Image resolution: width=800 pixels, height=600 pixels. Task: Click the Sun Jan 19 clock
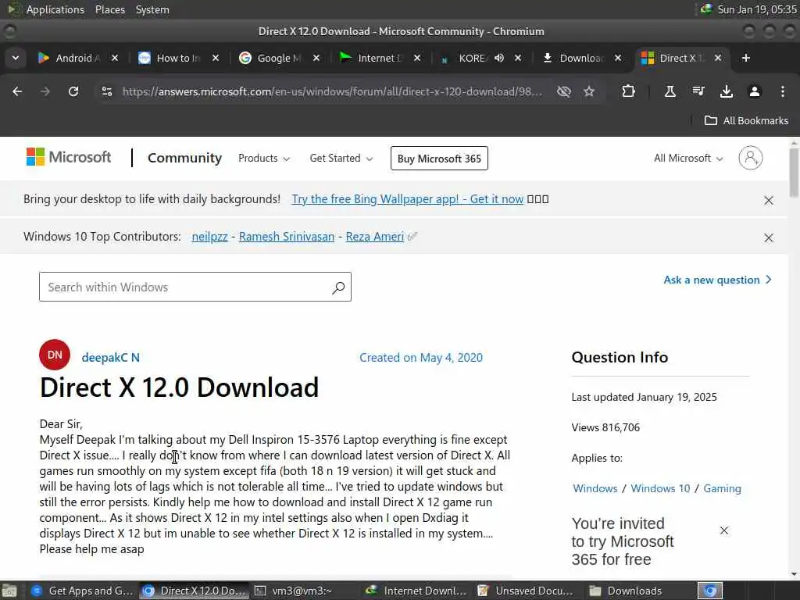tap(756, 9)
